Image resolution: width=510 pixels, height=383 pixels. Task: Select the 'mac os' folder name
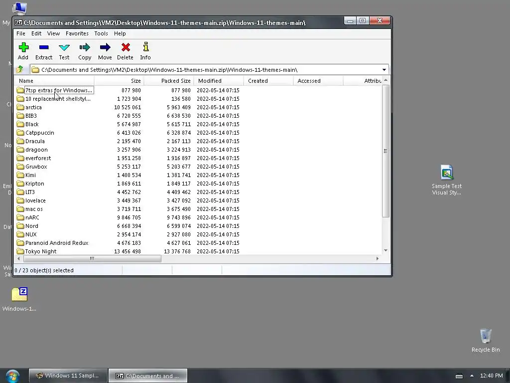(x=34, y=209)
